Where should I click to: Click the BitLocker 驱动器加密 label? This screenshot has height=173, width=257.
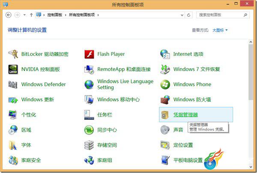[x=45, y=54]
